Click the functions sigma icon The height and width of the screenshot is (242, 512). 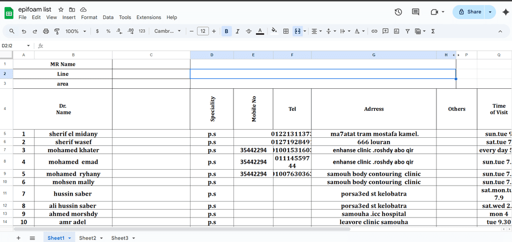(432, 31)
